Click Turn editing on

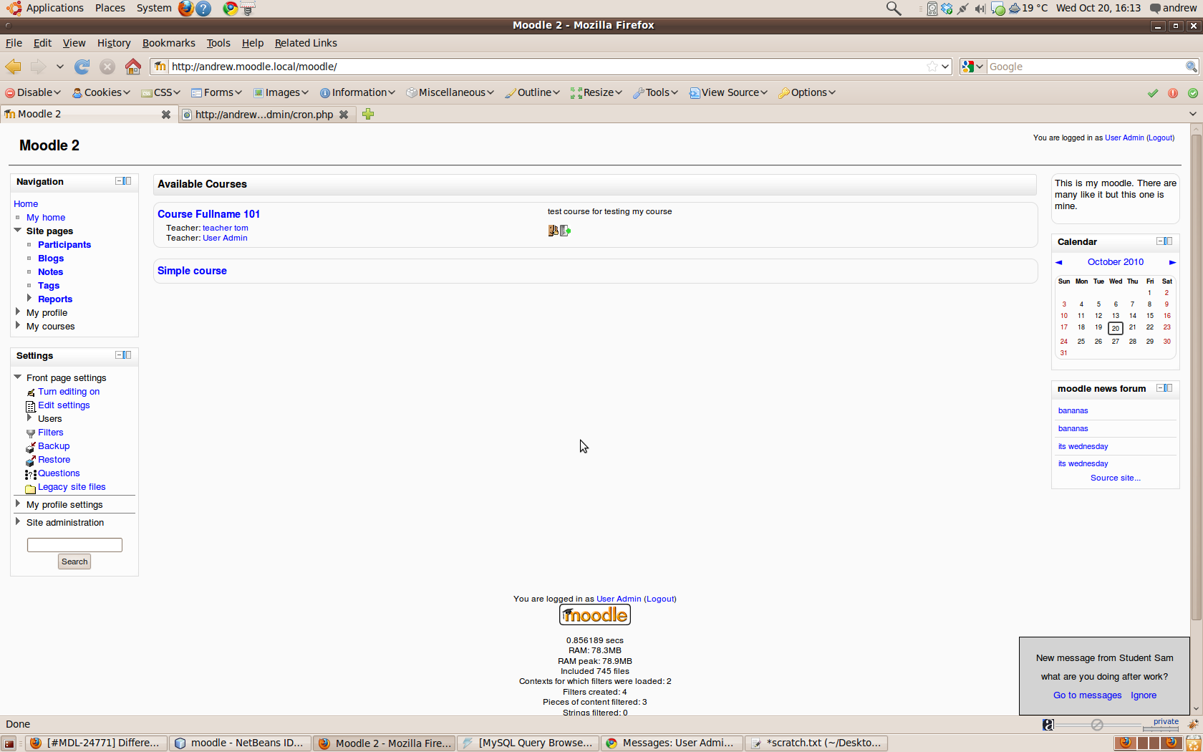[69, 392]
